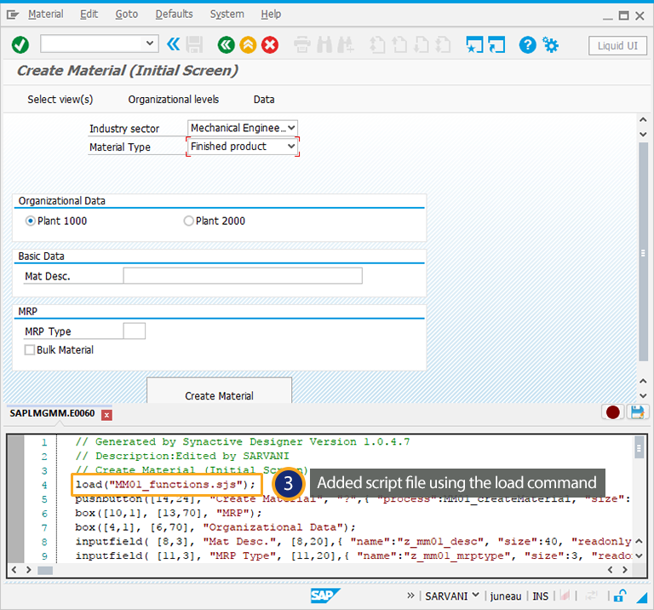Click the status bar bottom-right blue triangle
This screenshot has height=610, width=654.
click(641, 597)
